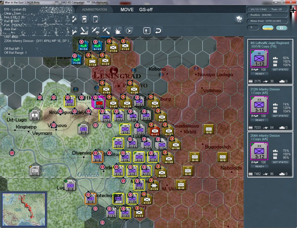
Task: Select Finnish unit counter 9=55
Action: pyautogui.click(x=84, y=46)
